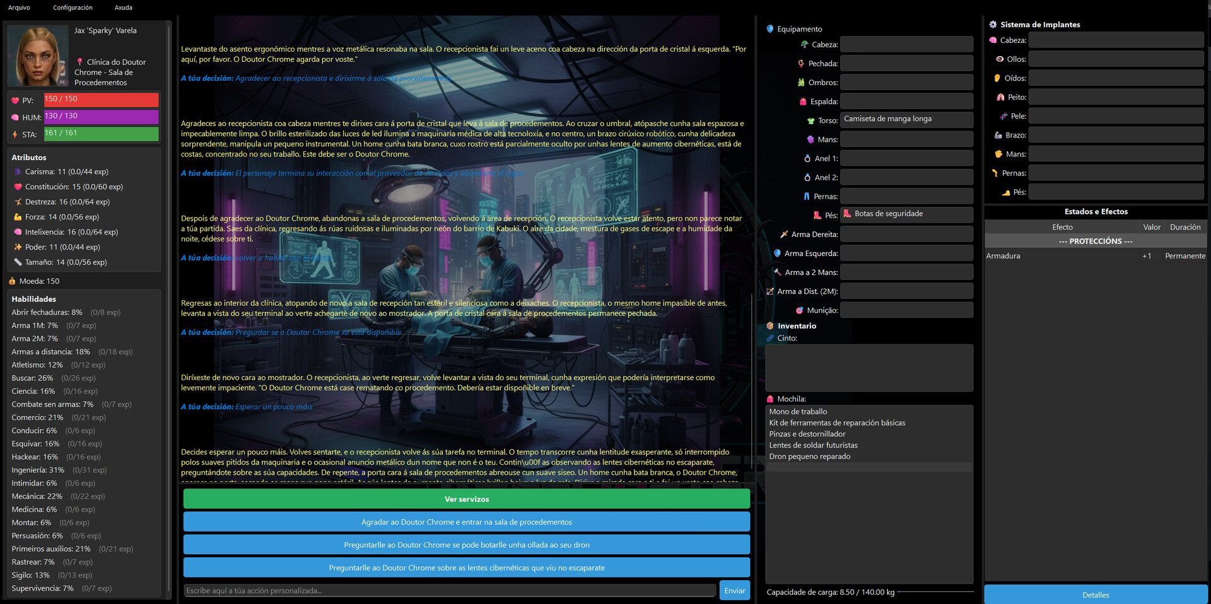Select the DNA icon beside the Pele slot
The width and height of the screenshot is (1211, 604).
[x=1002, y=116]
